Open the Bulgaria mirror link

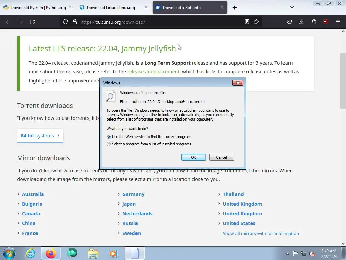point(32,204)
